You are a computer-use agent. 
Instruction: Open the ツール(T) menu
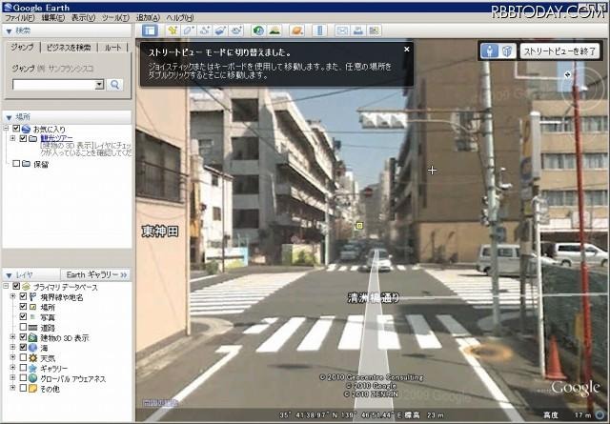pyautogui.click(x=114, y=17)
